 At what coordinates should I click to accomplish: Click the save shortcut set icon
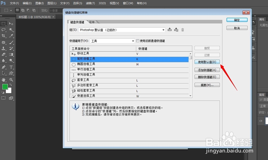(x=170, y=30)
